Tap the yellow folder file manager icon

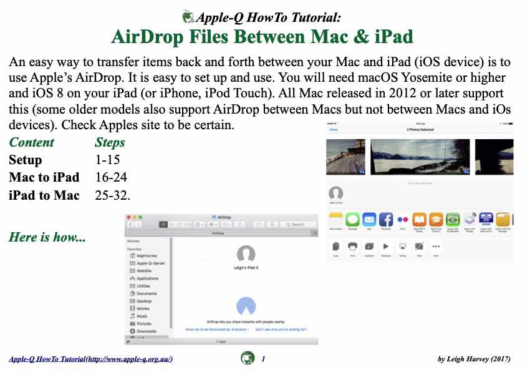coord(503,220)
